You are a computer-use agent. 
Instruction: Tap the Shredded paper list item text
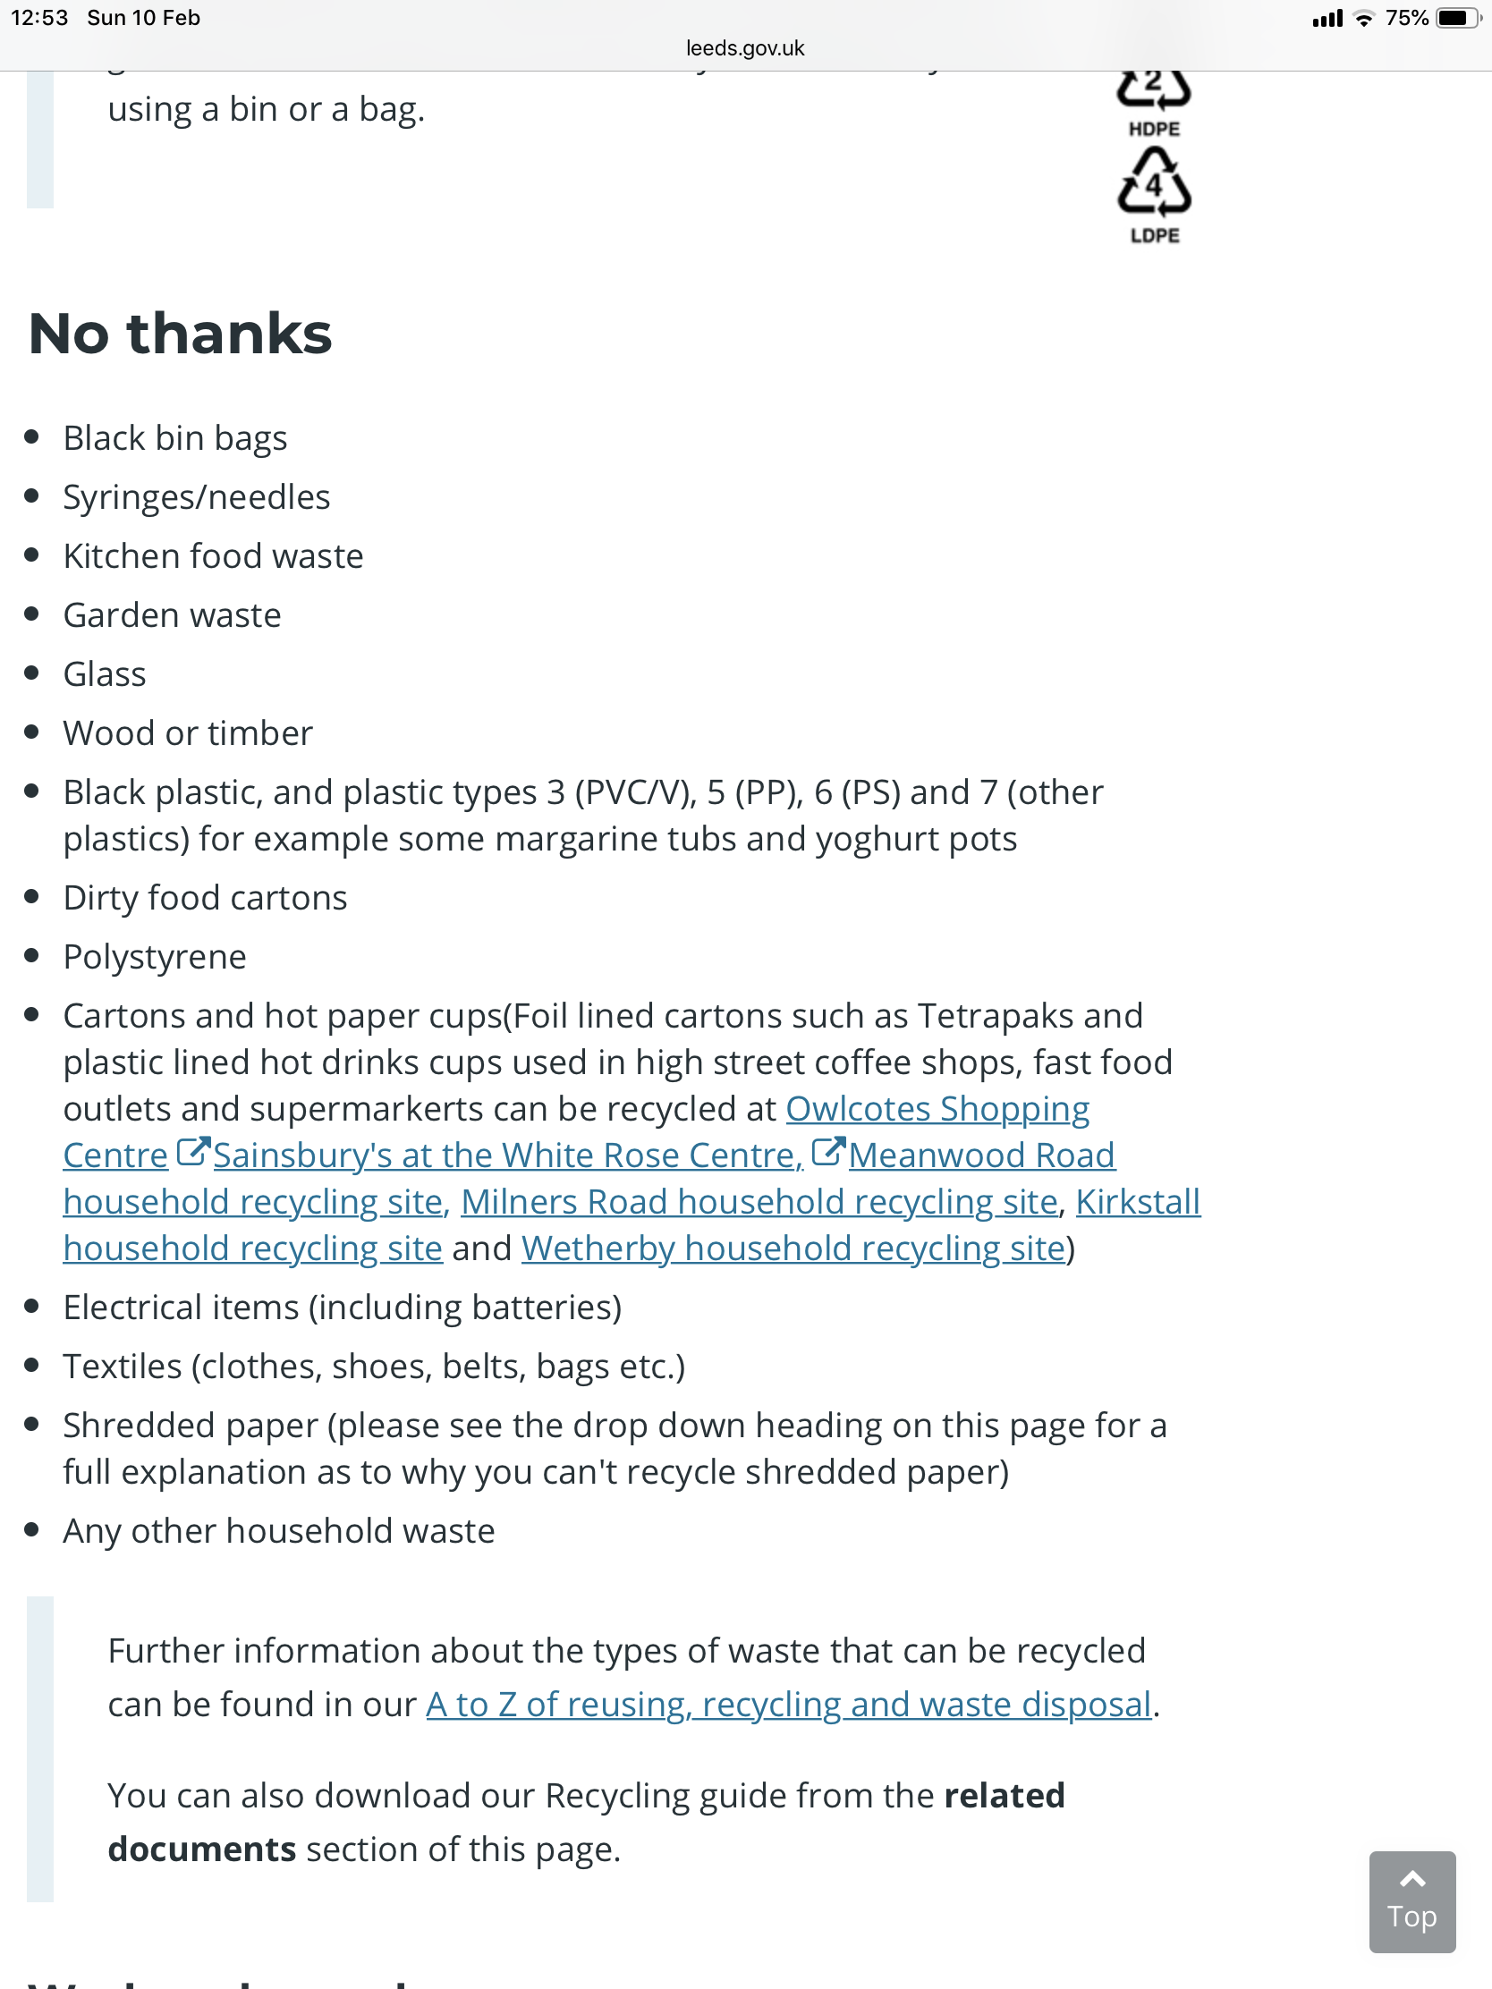tap(615, 1449)
